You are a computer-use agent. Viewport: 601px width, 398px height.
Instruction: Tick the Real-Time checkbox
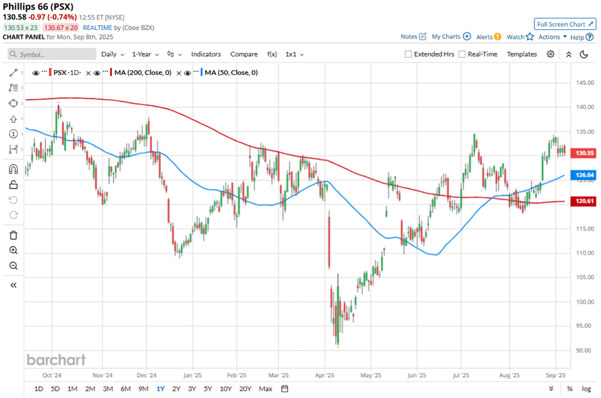(462, 54)
